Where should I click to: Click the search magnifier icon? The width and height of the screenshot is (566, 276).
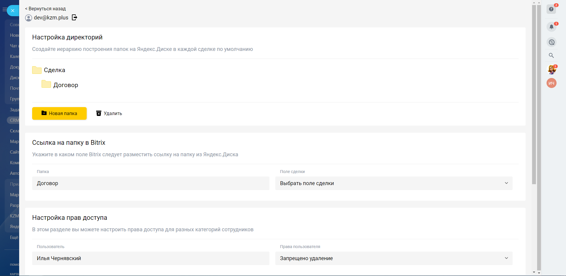pos(551,56)
